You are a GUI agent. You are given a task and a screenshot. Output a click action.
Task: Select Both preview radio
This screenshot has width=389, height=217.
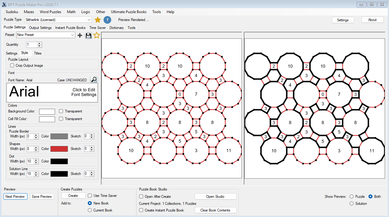(x=370, y=197)
